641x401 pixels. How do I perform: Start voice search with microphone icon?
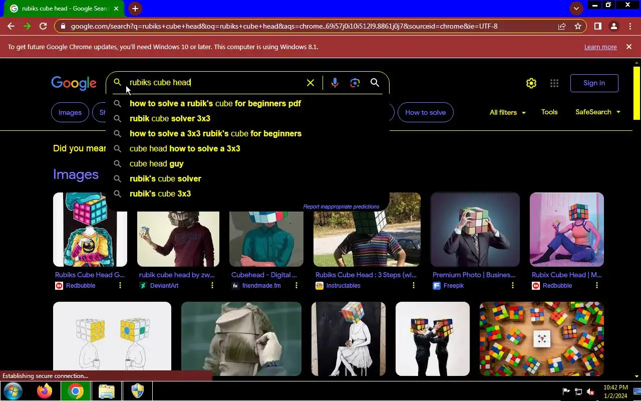tap(335, 83)
